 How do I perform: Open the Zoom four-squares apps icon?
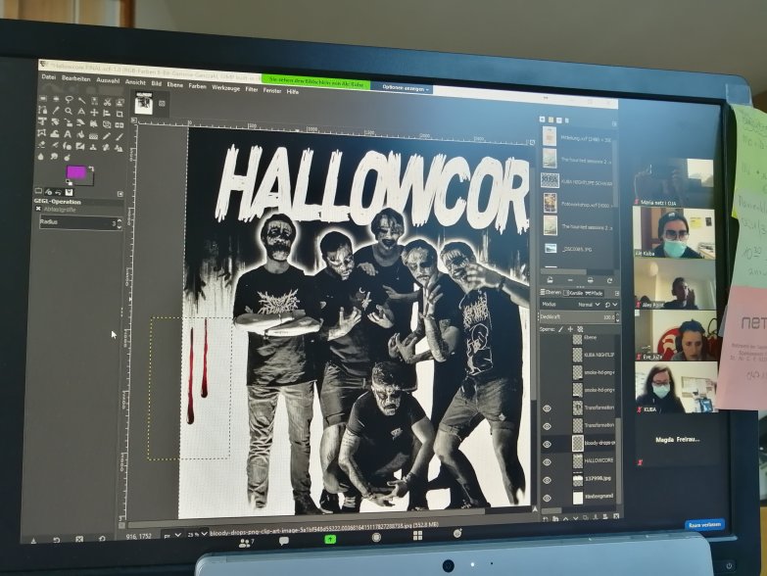[417, 536]
